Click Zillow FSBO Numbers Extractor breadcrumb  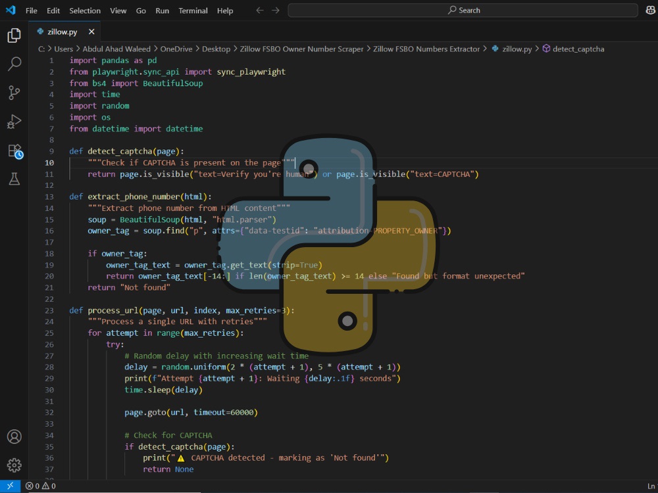coord(426,49)
